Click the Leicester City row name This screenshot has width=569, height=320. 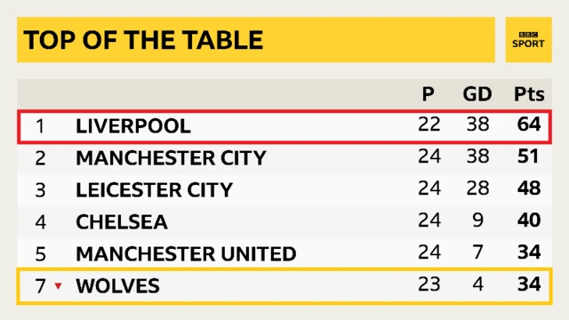[x=154, y=190]
